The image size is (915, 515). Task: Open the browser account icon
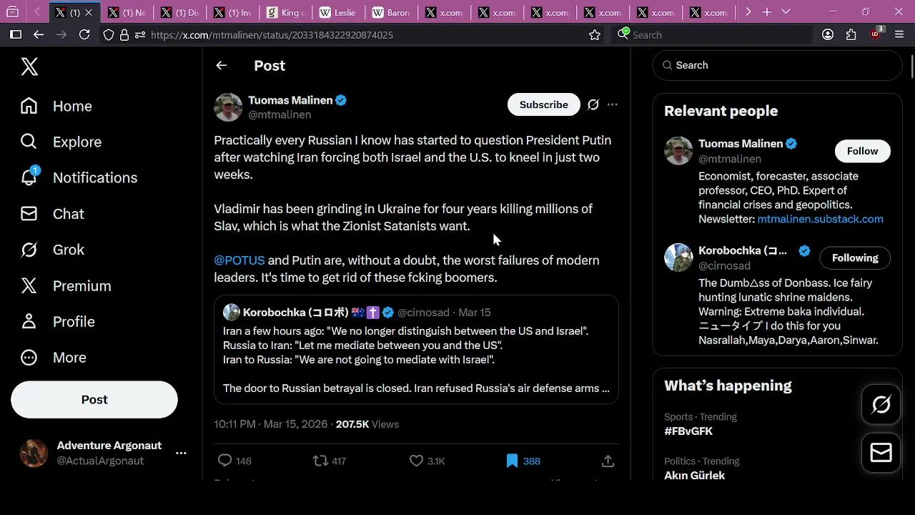(828, 34)
